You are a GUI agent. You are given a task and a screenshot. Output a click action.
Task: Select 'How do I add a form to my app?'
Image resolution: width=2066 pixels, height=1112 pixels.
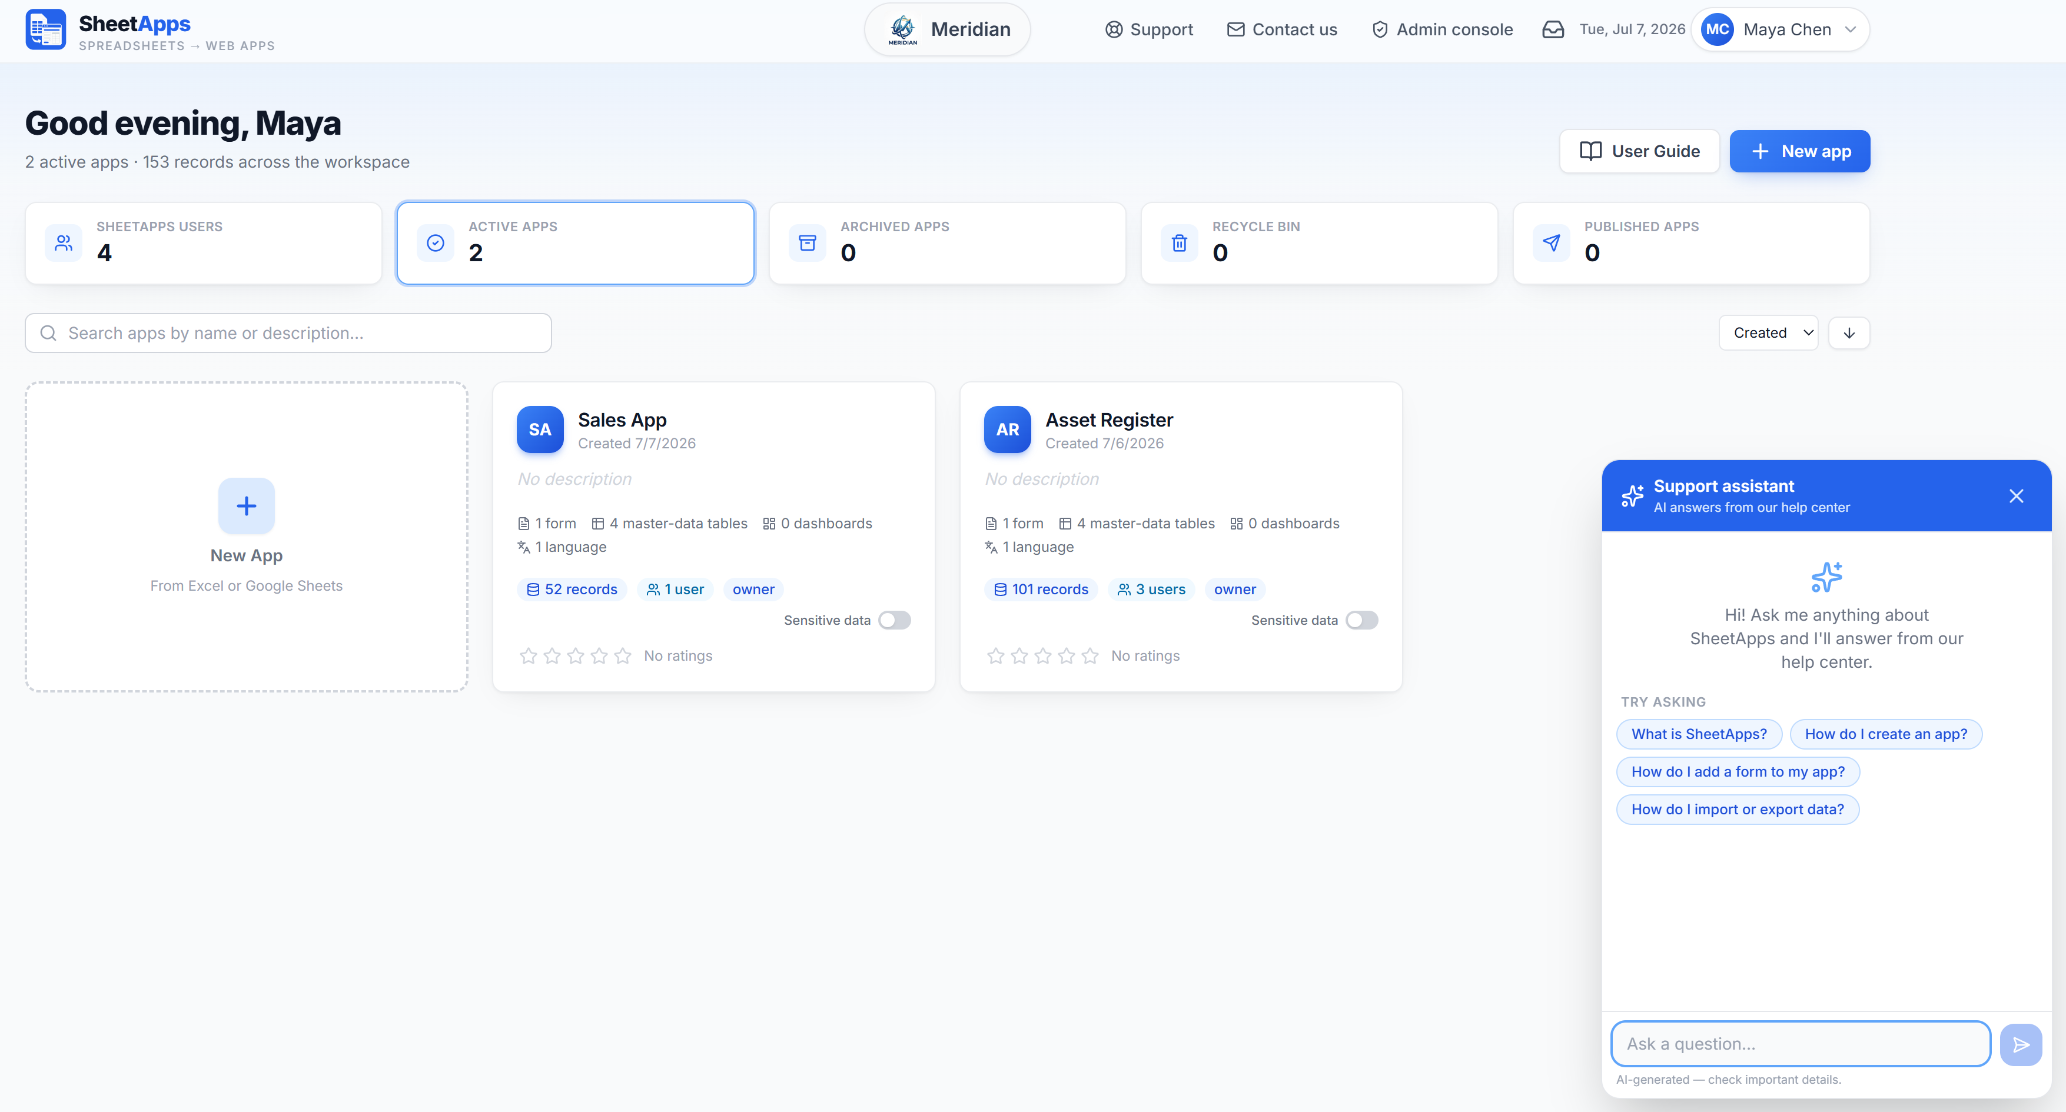1737,771
